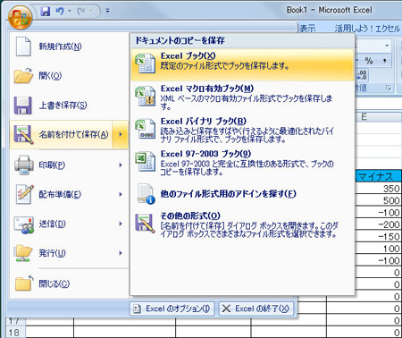
Task: Open the Office button menu
Action: click(20, 17)
